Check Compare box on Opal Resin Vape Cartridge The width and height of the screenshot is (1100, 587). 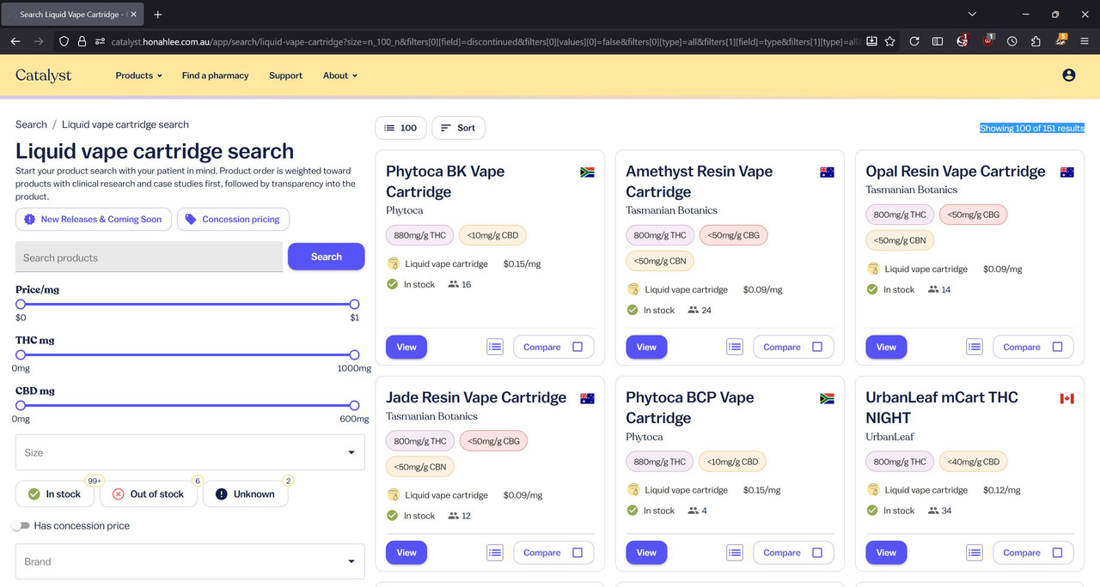click(1057, 347)
